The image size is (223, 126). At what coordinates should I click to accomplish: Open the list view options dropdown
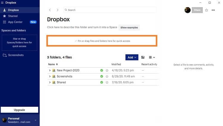(152, 57)
